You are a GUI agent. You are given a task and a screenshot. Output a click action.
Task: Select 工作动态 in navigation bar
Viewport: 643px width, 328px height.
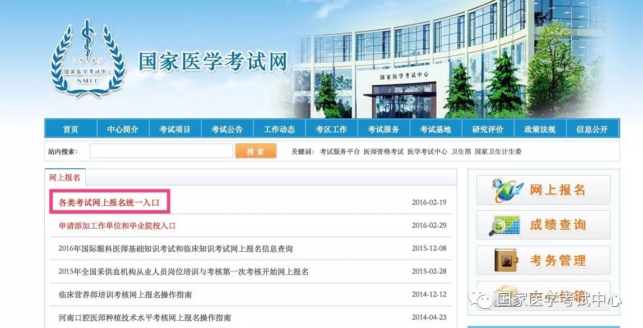[x=279, y=129]
